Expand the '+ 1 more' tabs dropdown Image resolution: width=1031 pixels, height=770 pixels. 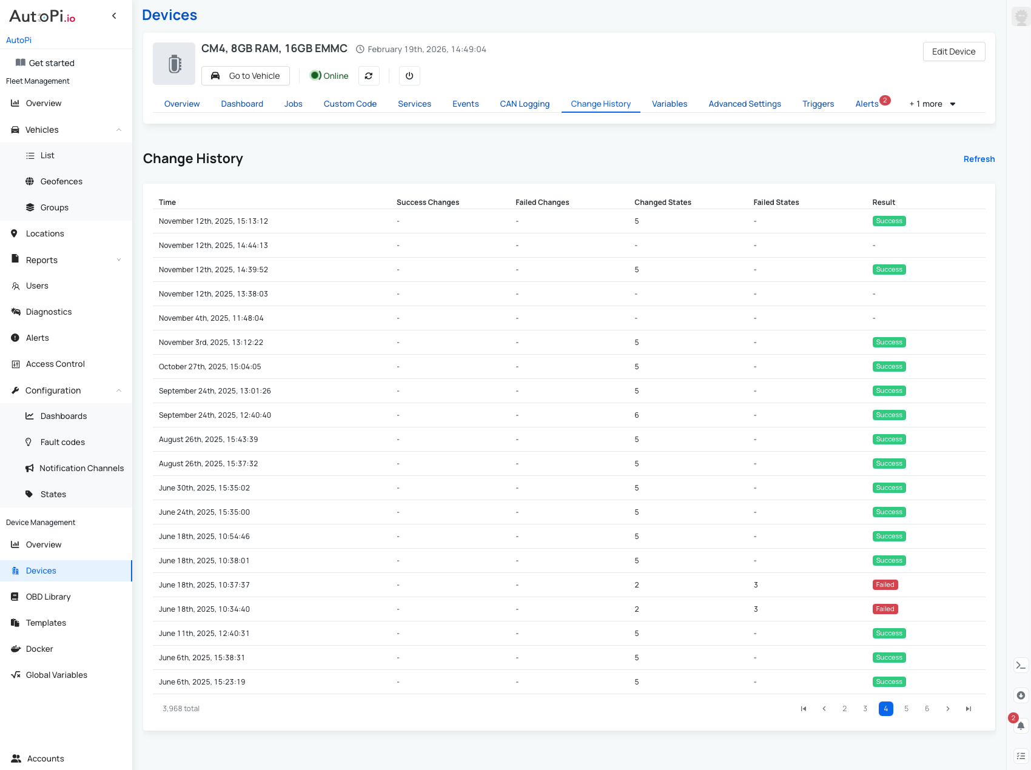932,104
